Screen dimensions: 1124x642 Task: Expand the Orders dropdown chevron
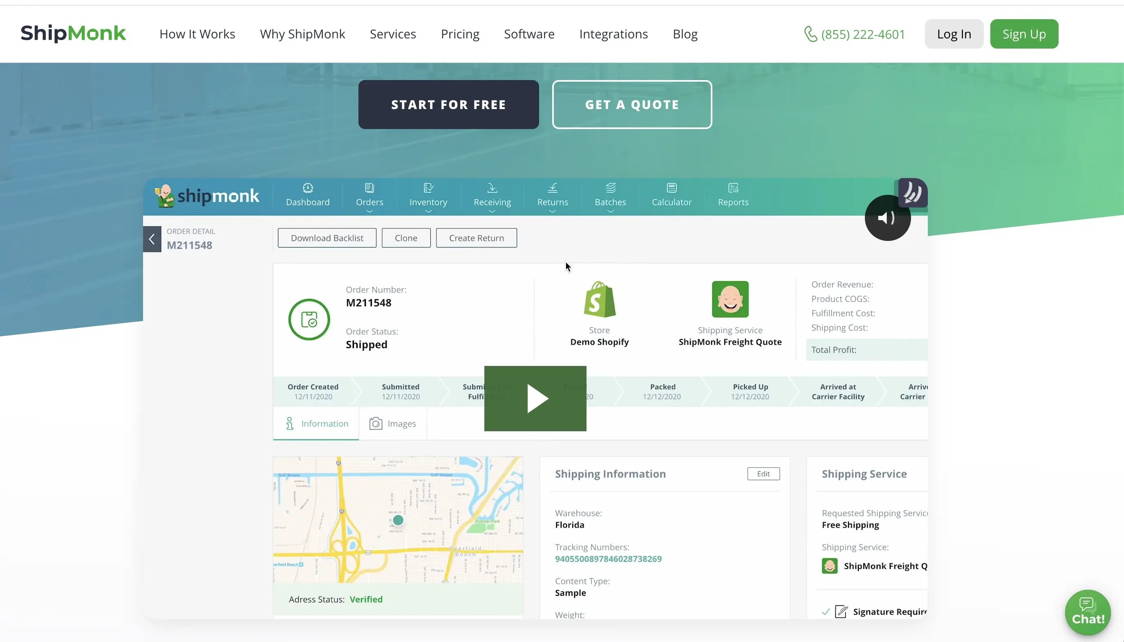coord(369,211)
